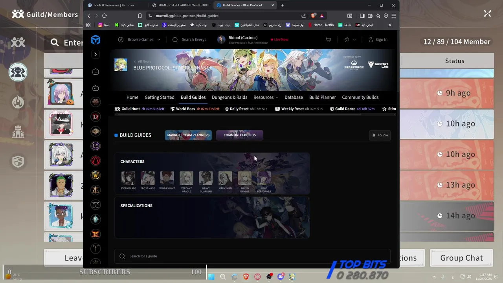503x283 pixels.
Task: Bookmark this page icon in address bar
Action: tap(140, 16)
